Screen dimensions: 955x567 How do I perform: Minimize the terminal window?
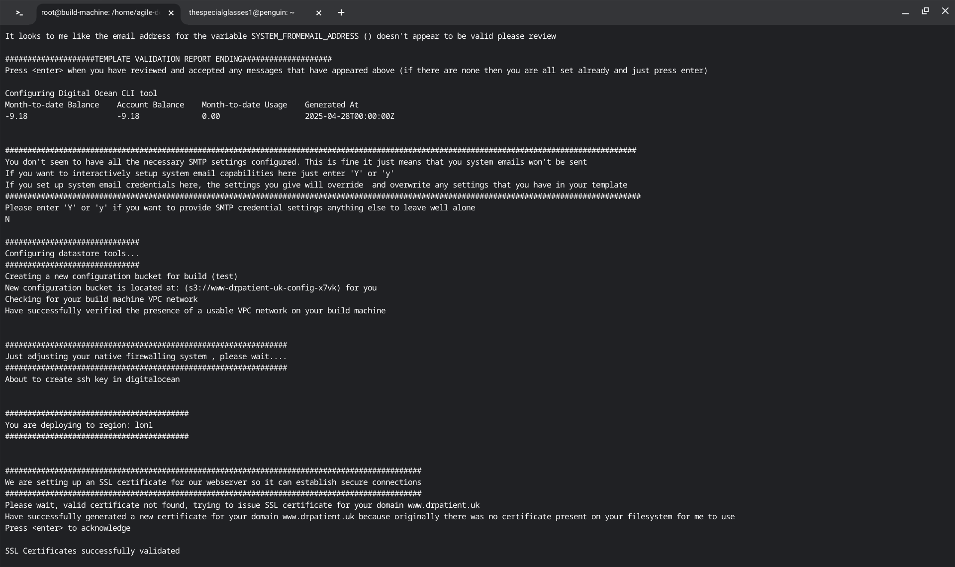[x=905, y=12]
